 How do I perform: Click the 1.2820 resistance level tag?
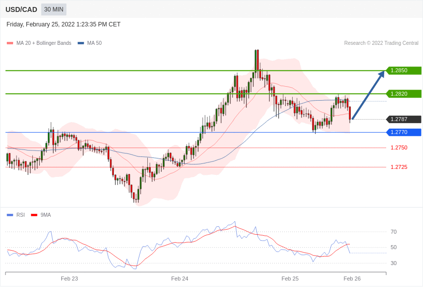pyautogui.click(x=404, y=94)
